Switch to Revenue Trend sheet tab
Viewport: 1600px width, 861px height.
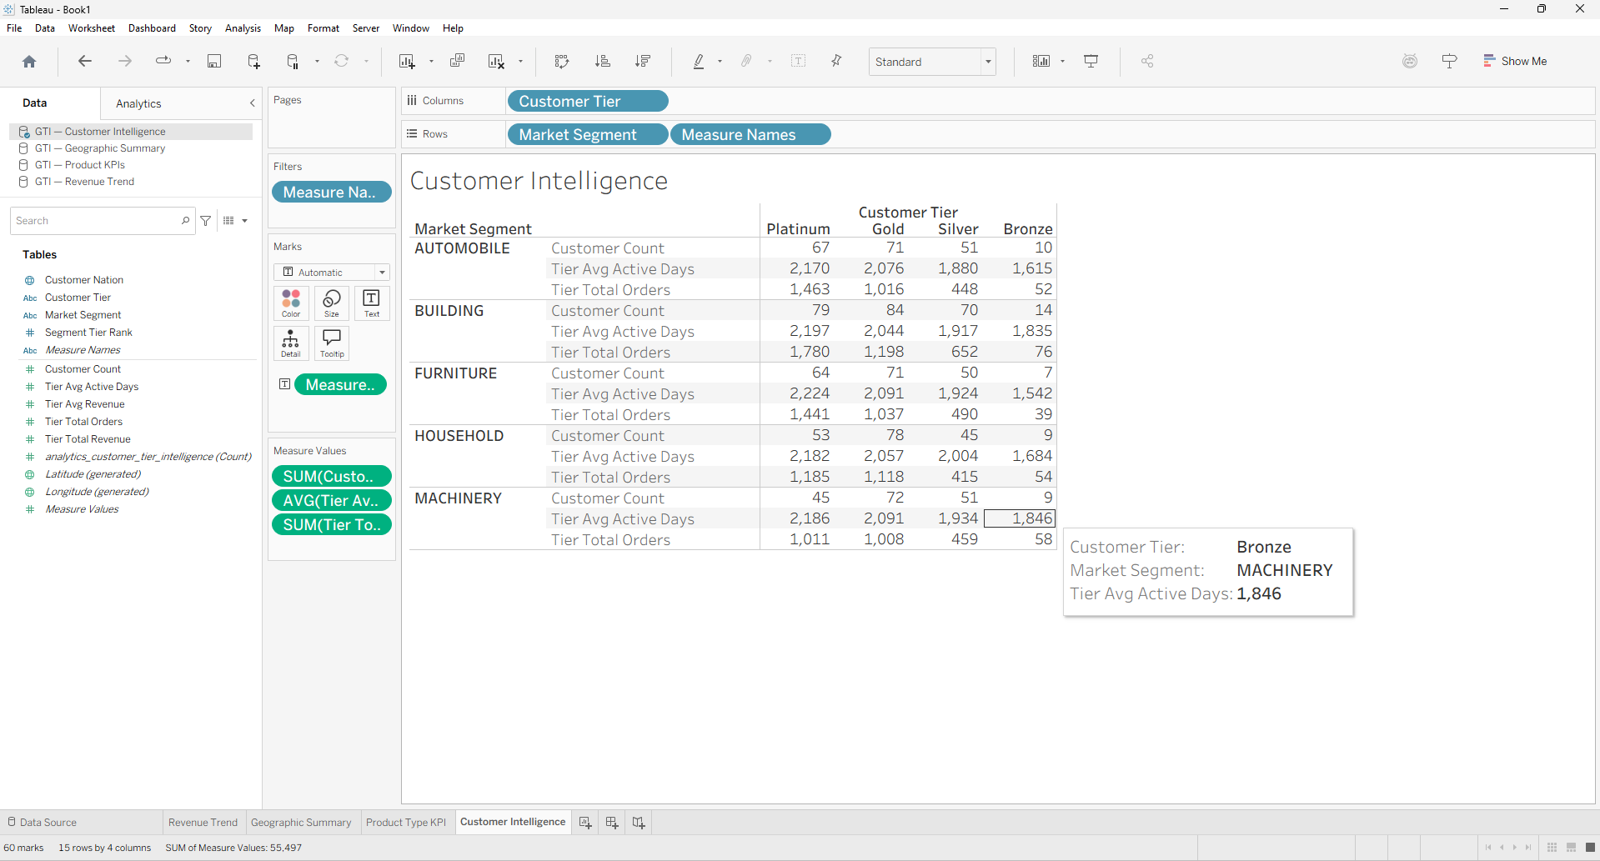[x=203, y=823]
